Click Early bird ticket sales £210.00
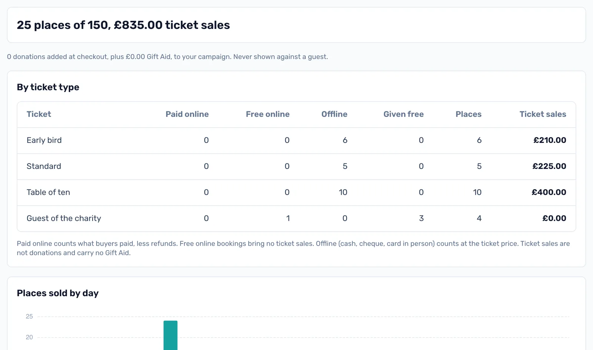Image resolution: width=593 pixels, height=350 pixels. coord(550,140)
